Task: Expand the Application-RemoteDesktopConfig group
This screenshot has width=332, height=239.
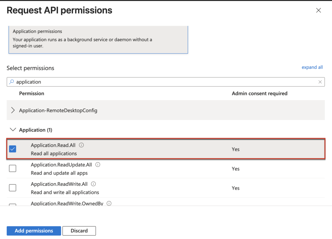Action: click(13, 110)
